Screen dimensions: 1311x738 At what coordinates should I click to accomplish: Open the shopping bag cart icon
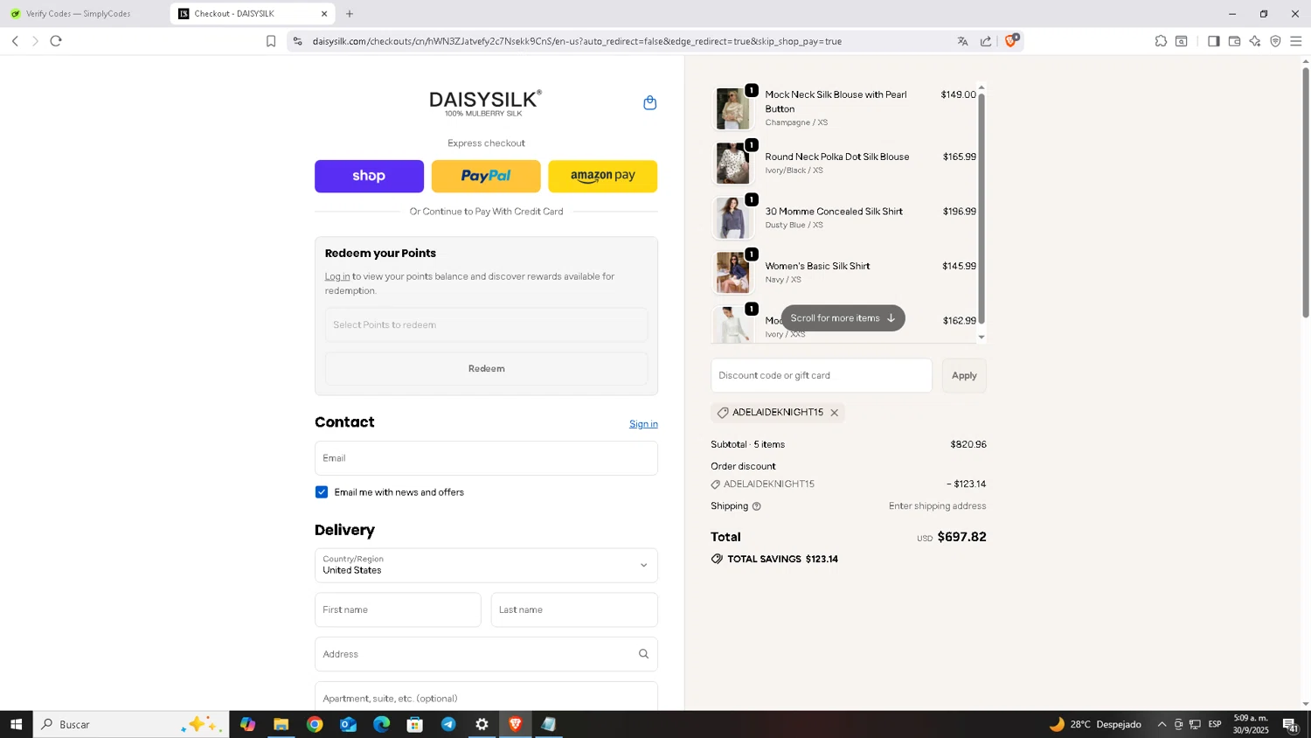tap(649, 103)
